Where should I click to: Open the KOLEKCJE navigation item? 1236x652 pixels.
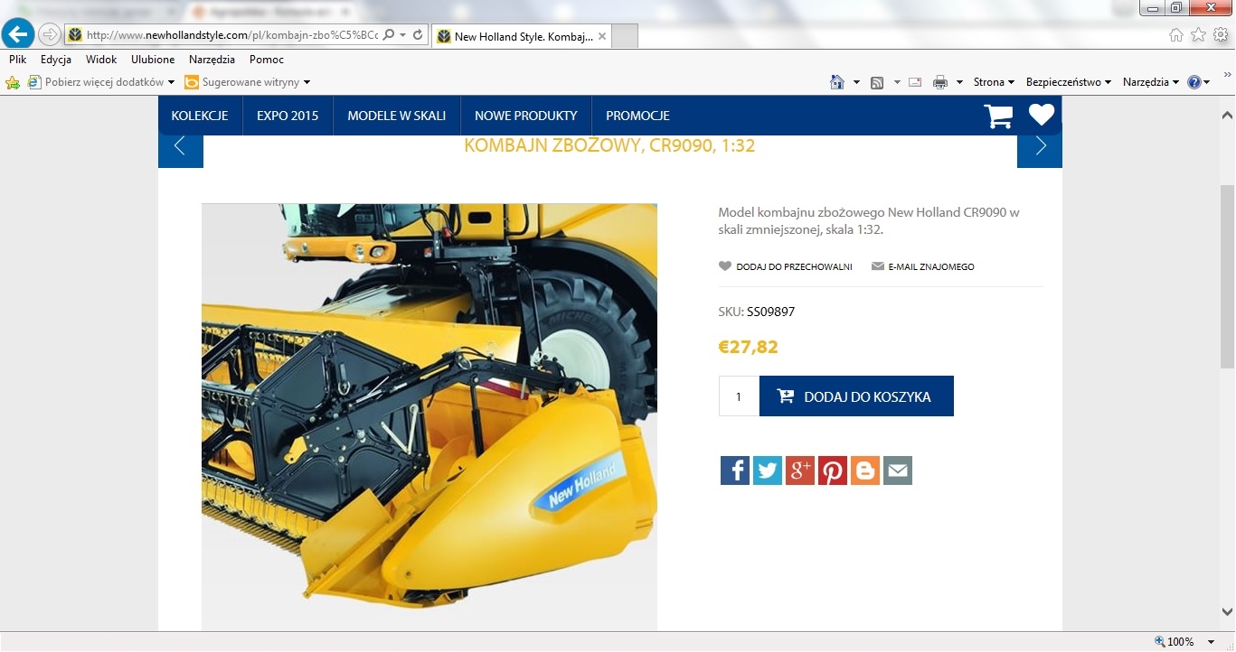(x=200, y=116)
